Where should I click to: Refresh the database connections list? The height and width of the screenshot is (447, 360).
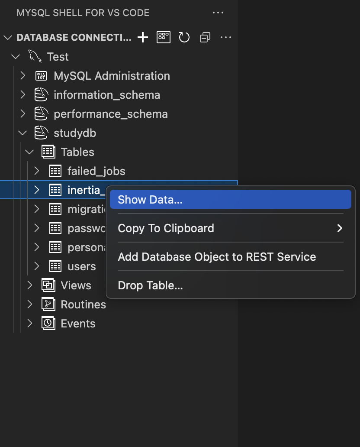184,37
